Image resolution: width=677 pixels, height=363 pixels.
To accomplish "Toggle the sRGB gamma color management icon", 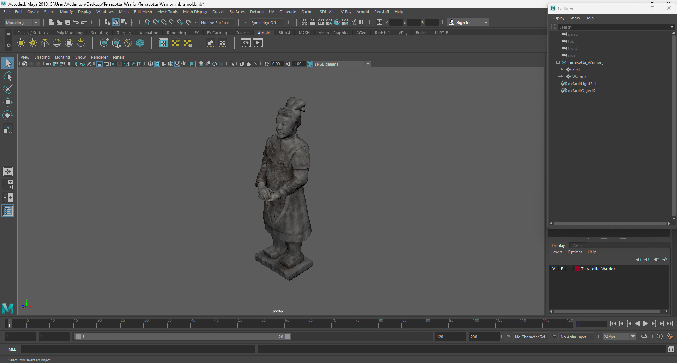I will pyautogui.click(x=310, y=64).
